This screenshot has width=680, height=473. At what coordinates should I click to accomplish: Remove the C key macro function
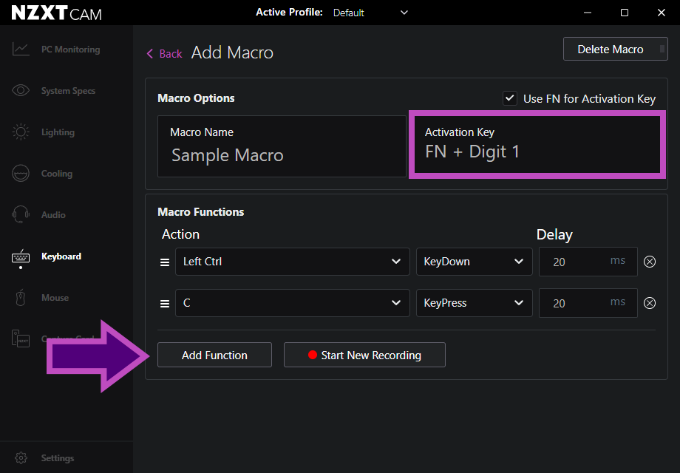(x=649, y=302)
